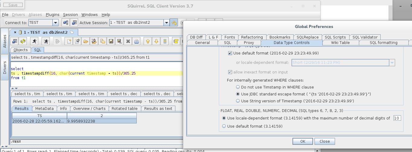Click the new file icon in SQL toolbar
Viewport: 412px width, 152px height.
69,41
